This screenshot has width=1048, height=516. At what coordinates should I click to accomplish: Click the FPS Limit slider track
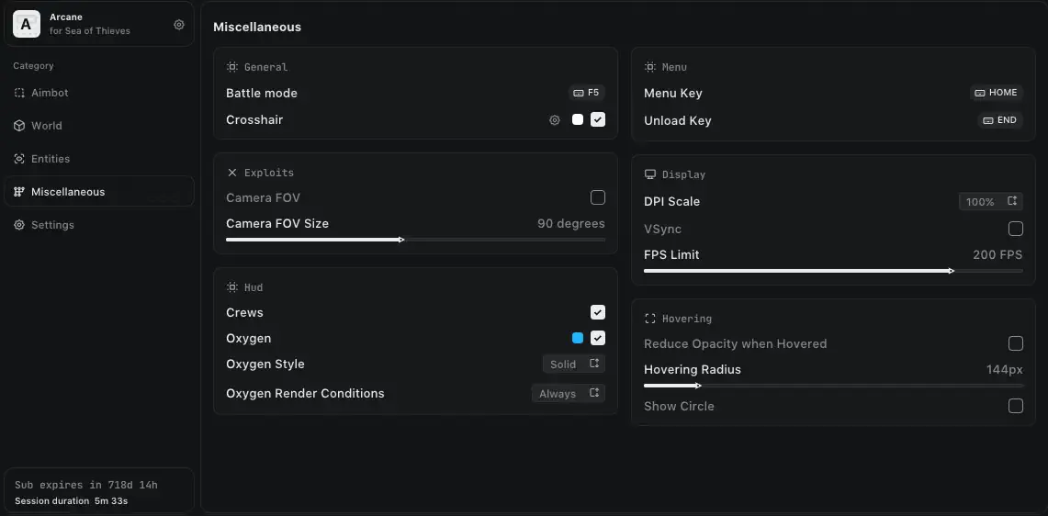point(833,272)
